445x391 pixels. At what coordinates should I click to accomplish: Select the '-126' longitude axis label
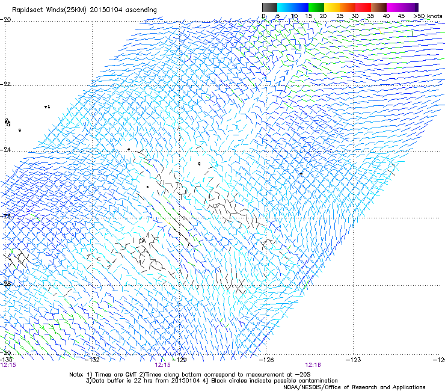[x=266, y=360]
